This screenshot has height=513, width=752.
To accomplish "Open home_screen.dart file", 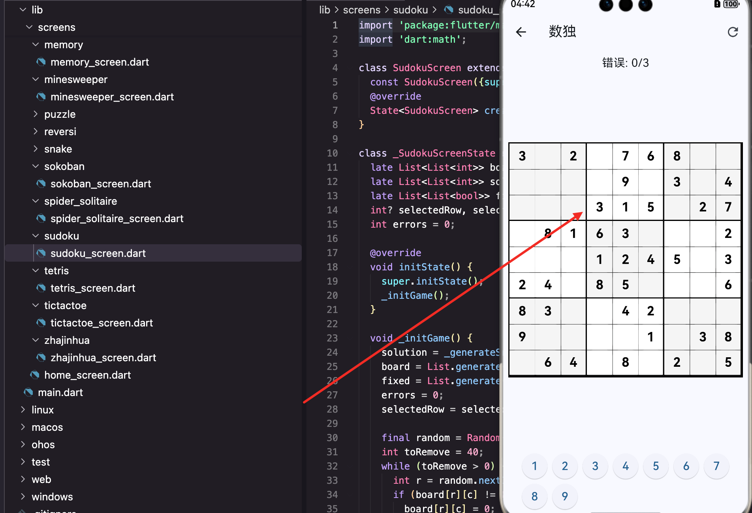I will pos(87,375).
